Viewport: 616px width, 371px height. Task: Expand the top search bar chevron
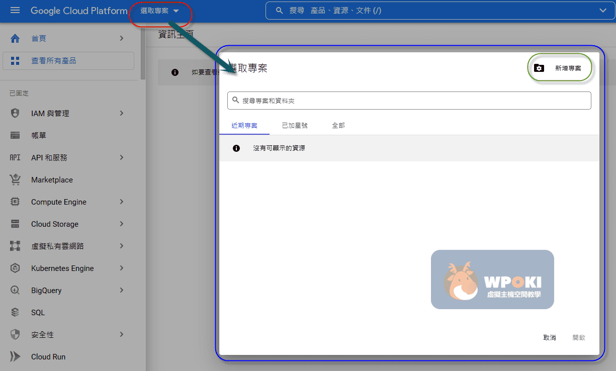[x=603, y=11]
